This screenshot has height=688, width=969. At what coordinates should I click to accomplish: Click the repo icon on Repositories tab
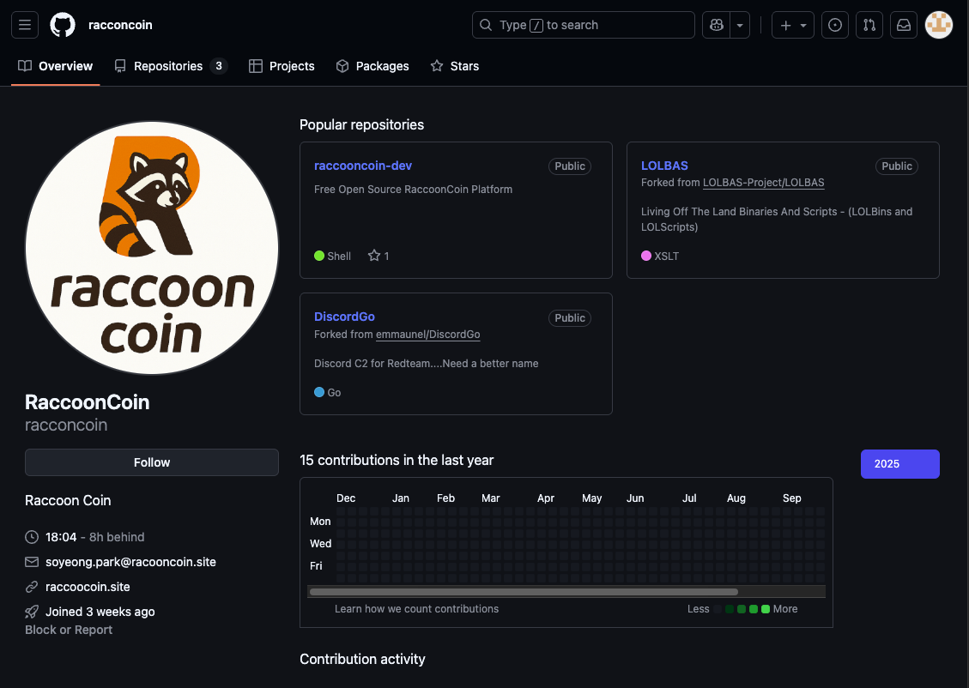120,66
